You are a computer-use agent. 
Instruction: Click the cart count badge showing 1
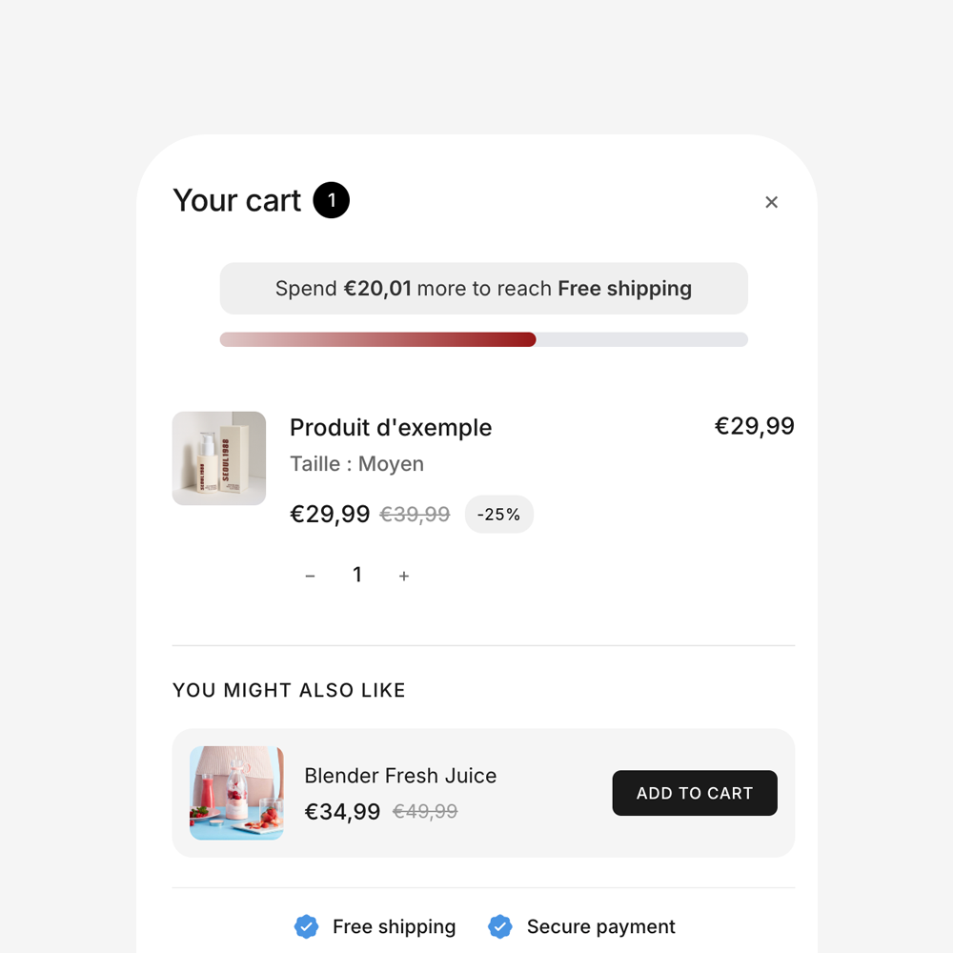click(x=331, y=200)
